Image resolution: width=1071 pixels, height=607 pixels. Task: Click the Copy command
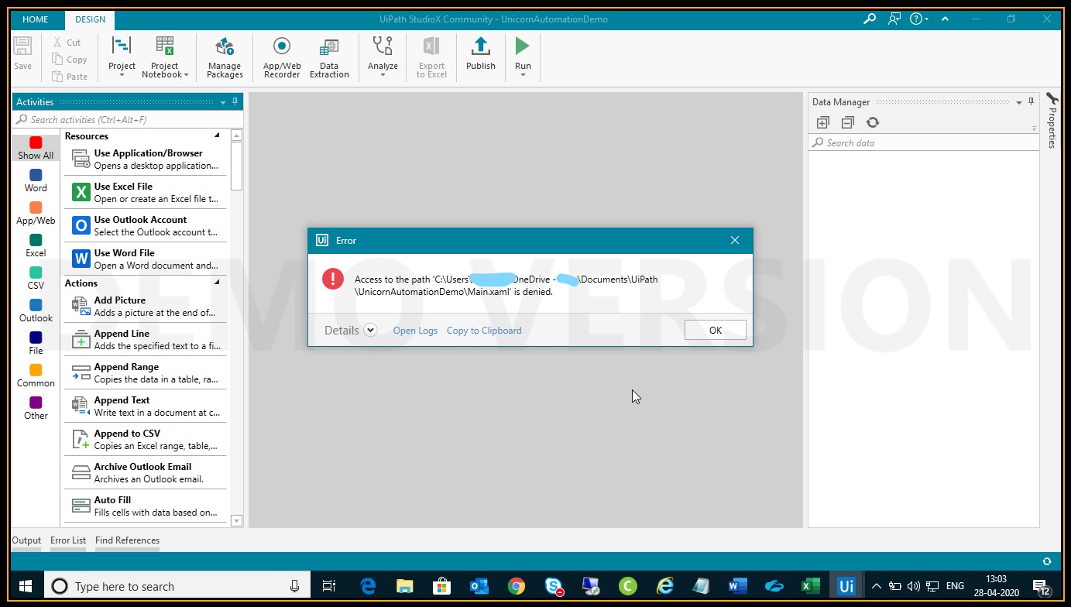click(69, 60)
